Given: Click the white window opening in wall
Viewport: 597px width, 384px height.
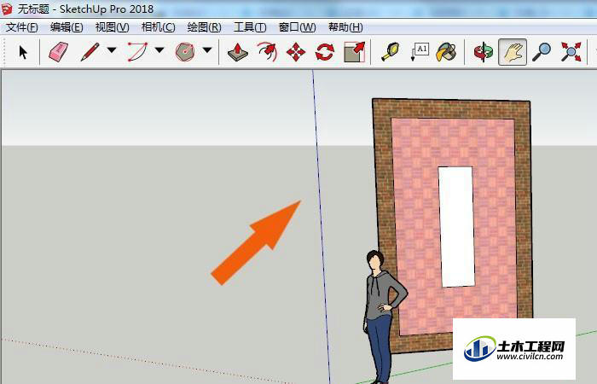Looking at the screenshot, I should pyautogui.click(x=456, y=226).
